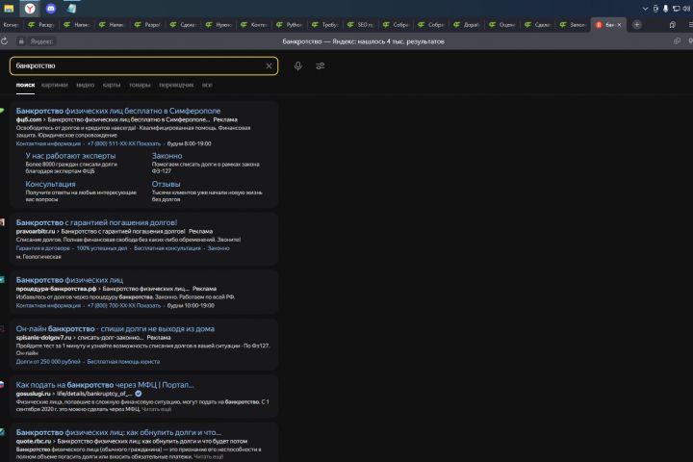The height and width of the screenshot is (462, 693).
Task: Switch to the first Котир tab
Action: (11, 25)
